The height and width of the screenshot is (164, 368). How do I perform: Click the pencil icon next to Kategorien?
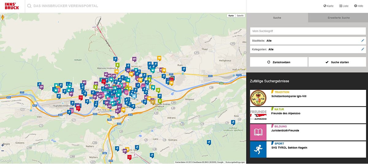362,49
